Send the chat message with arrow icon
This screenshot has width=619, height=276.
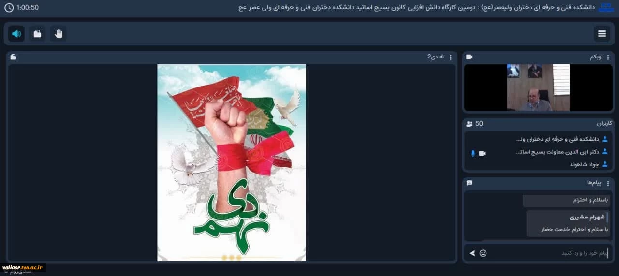472,253
